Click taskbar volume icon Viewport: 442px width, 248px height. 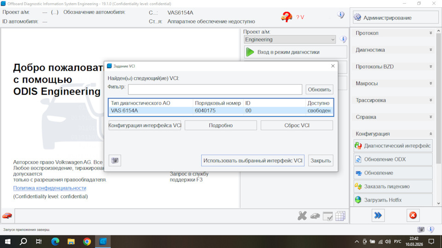pos(388,242)
